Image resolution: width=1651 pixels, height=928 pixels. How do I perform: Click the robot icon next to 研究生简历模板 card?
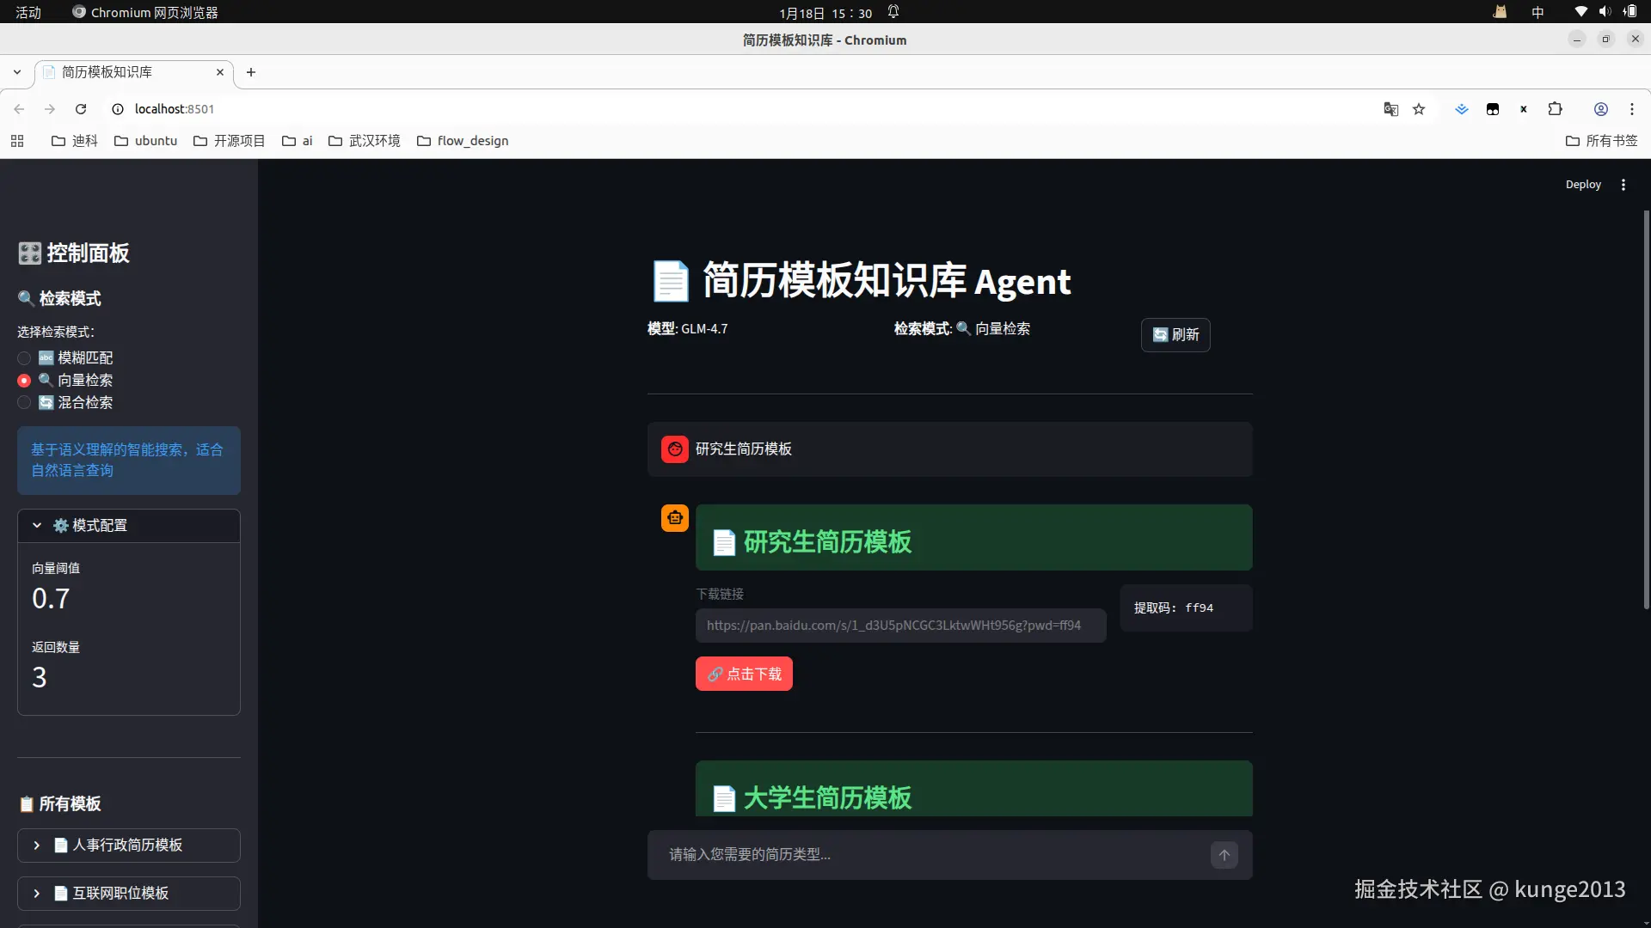pyautogui.click(x=675, y=518)
